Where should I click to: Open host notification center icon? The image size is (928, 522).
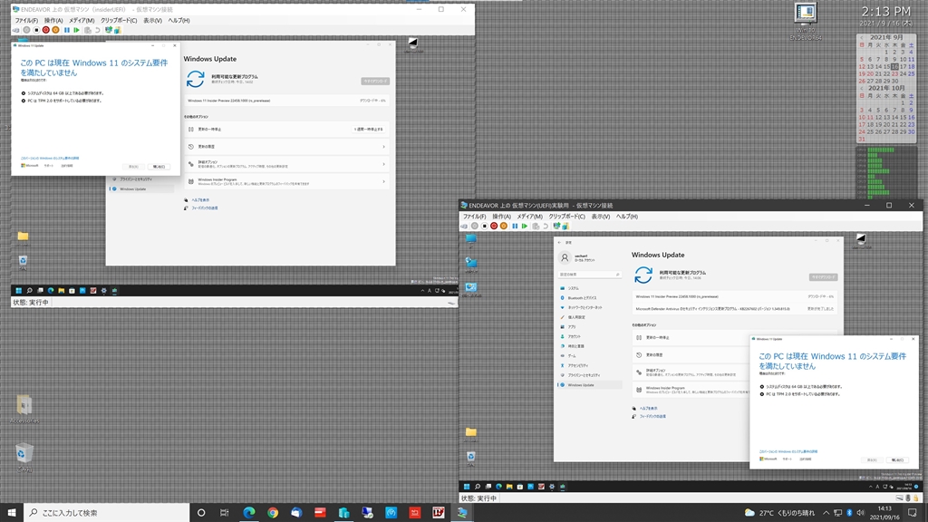[x=912, y=513]
